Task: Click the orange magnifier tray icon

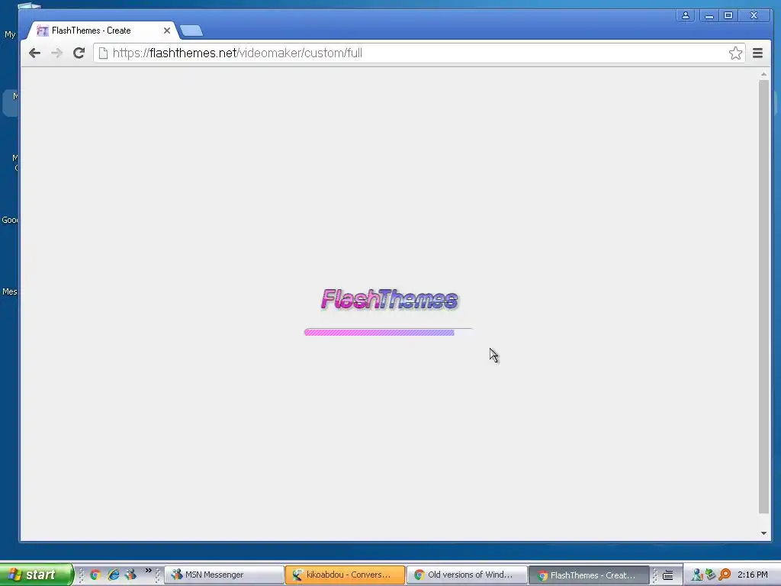Action: 725,575
